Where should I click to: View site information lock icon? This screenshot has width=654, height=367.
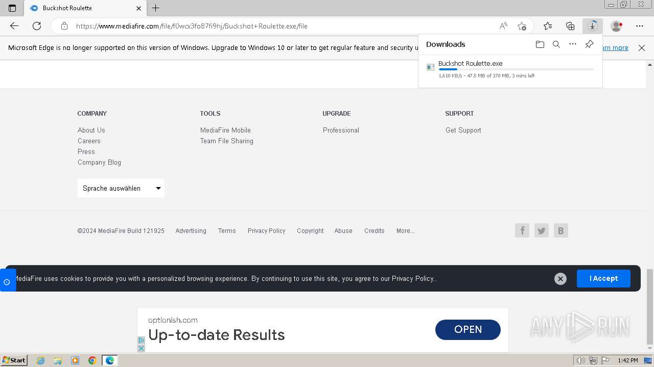click(x=64, y=26)
